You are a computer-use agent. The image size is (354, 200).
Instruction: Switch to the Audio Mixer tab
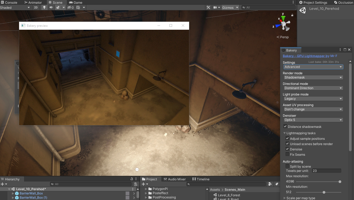point(174,179)
